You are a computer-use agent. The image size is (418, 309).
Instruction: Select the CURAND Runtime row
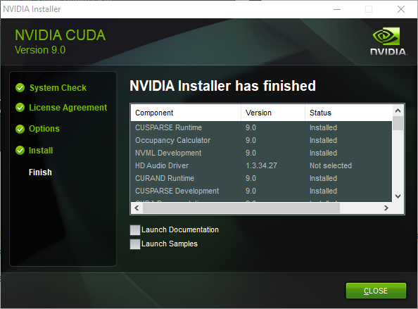click(x=261, y=178)
